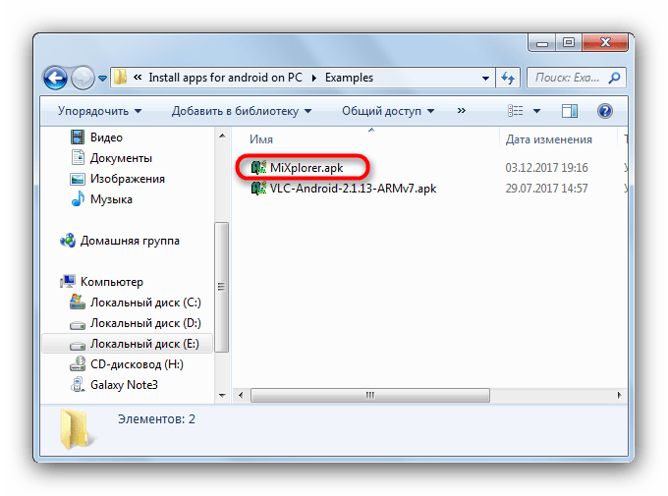This screenshot has width=668, height=496.
Task: Click the Видео film icon
Action: [78, 138]
